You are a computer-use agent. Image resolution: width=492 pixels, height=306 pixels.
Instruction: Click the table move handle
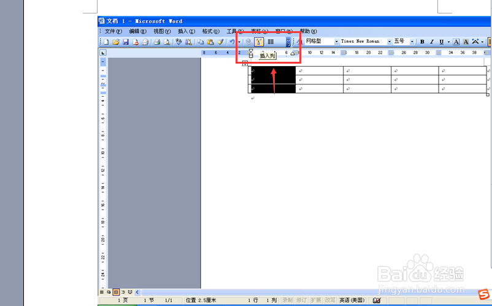point(245,63)
